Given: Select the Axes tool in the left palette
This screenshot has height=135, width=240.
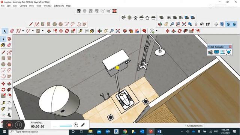Looking at the screenshot, I should coord(3,115).
